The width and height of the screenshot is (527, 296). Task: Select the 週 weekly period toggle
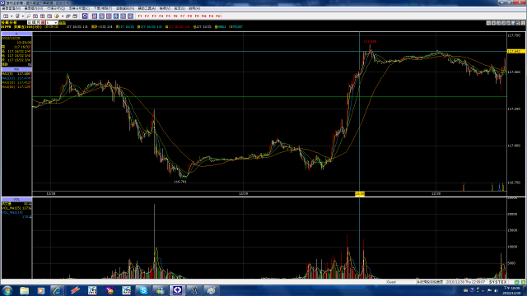coord(34,22)
